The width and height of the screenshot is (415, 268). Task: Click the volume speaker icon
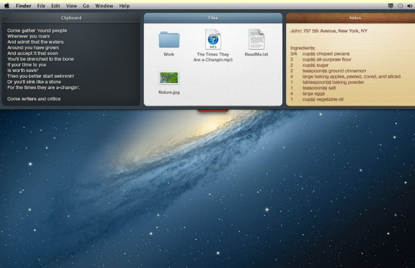point(409,5)
